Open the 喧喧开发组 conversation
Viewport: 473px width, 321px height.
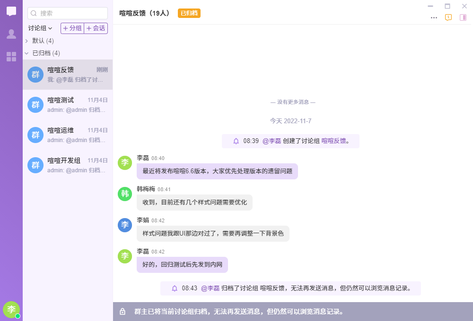point(68,165)
